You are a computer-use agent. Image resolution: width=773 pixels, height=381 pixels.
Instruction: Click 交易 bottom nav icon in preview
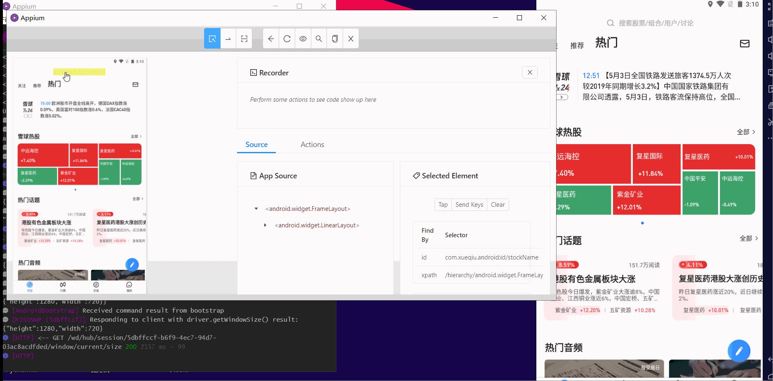point(96,286)
